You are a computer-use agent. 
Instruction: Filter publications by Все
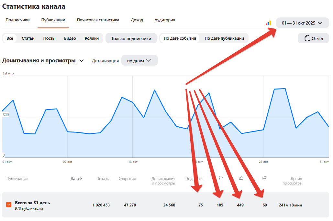(x=10, y=38)
